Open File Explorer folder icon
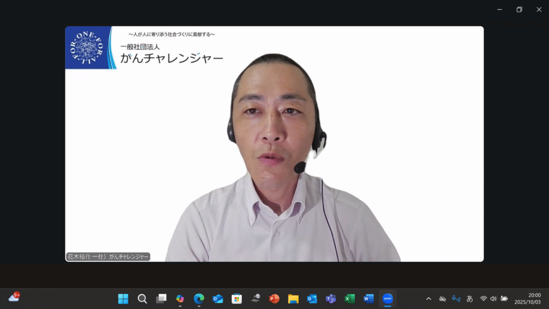The height and width of the screenshot is (309, 549). [x=293, y=299]
